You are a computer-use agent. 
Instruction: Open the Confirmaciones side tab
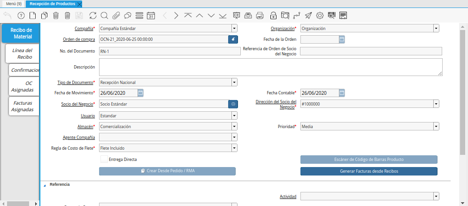coord(24,70)
